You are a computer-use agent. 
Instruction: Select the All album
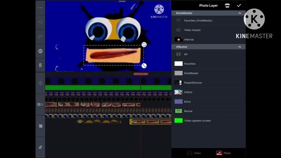209,54
